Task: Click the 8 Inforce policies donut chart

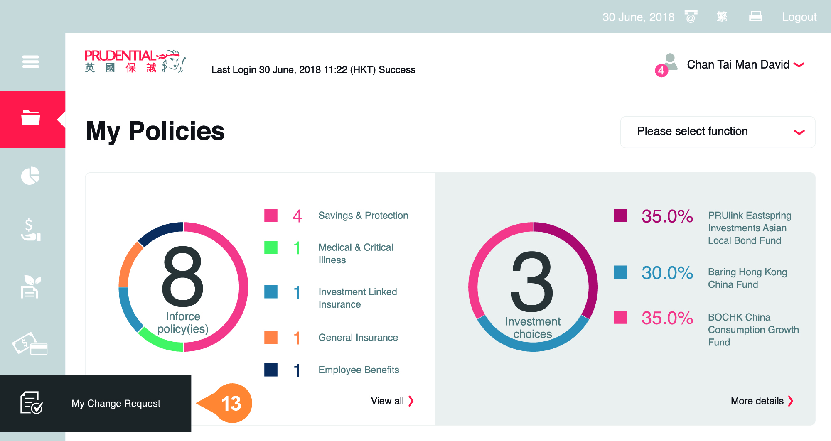Action: (183, 287)
